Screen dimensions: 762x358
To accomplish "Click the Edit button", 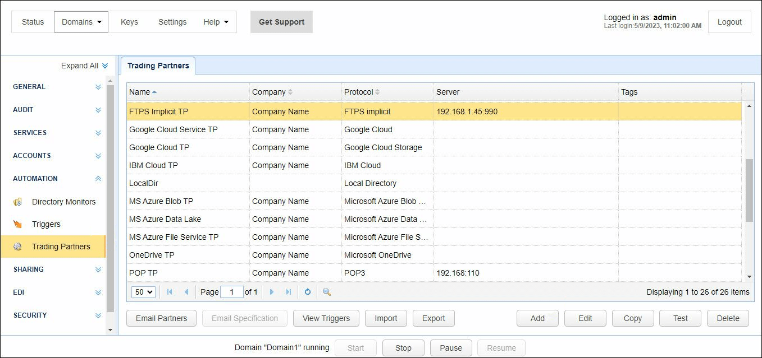I will coord(585,318).
